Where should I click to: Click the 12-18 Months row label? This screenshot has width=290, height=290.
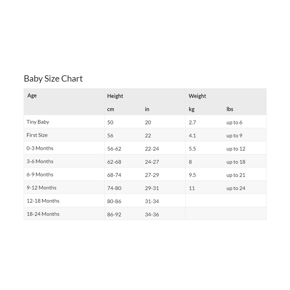pos(43,201)
